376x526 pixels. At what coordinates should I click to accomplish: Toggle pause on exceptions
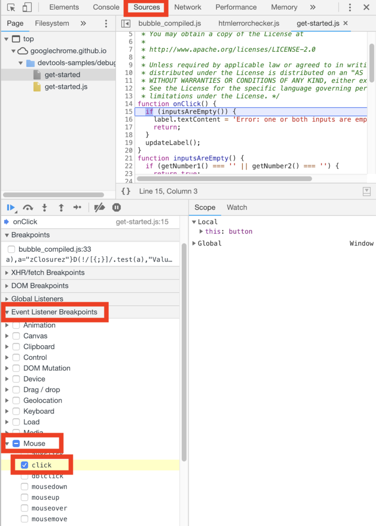pyautogui.click(x=117, y=208)
